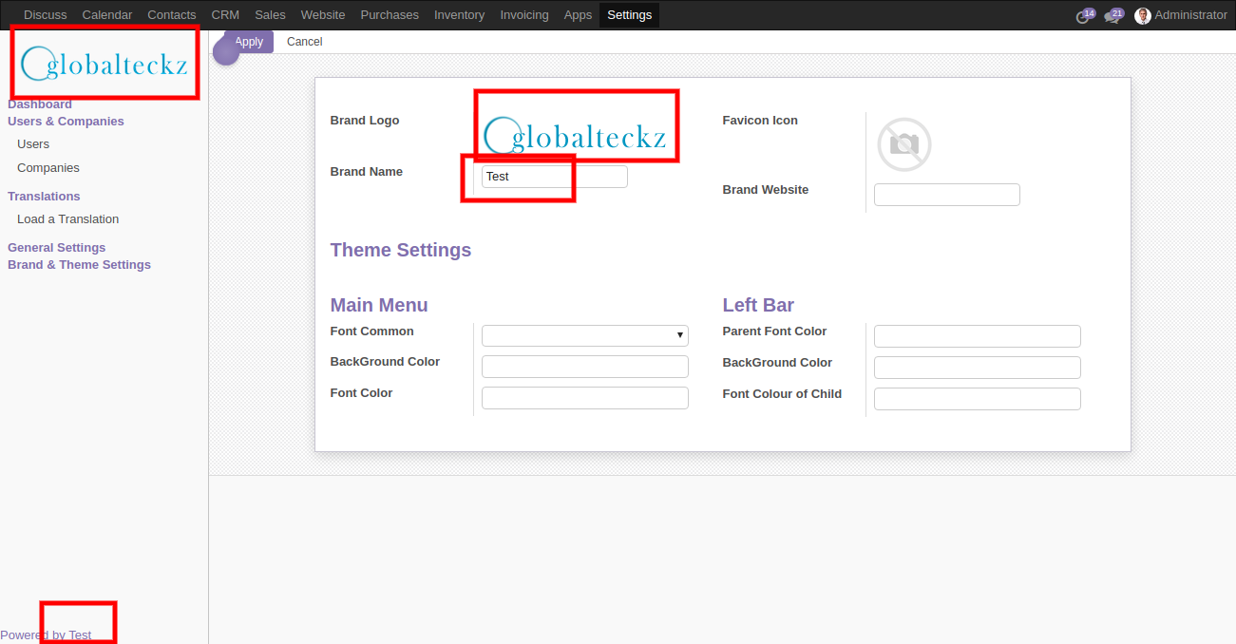Focus the Brand Name field containing Test

pos(555,177)
